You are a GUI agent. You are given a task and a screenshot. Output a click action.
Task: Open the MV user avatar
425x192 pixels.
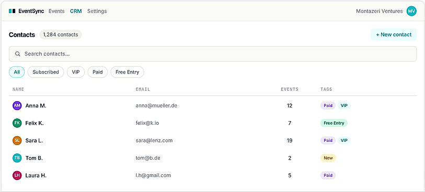411,11
